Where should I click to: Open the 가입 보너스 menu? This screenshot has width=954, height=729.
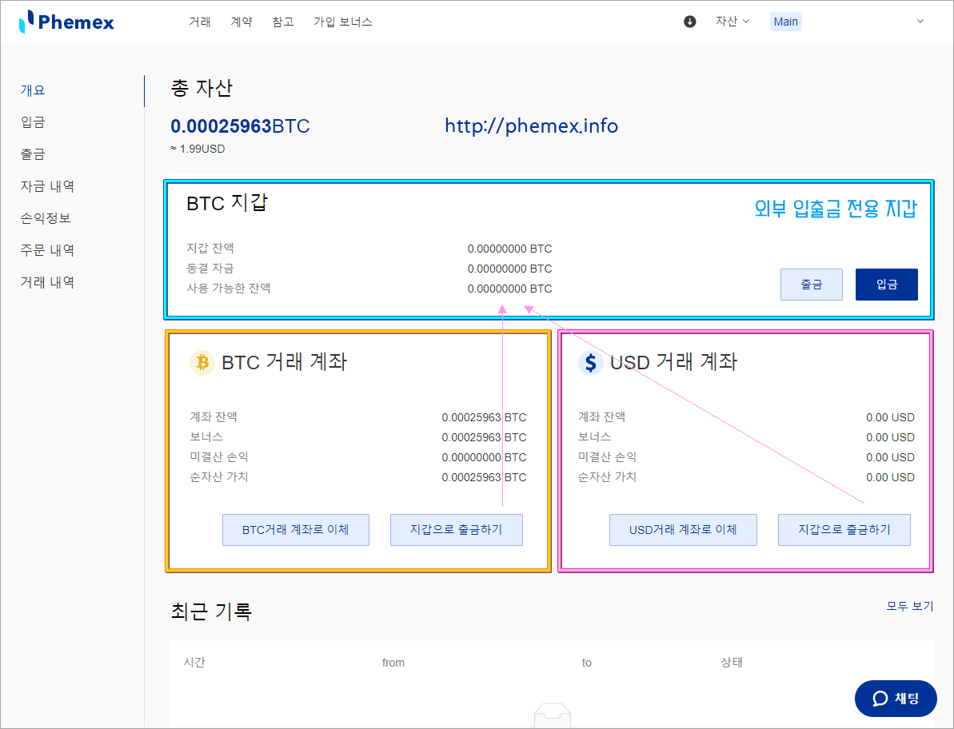click(342, 22)
